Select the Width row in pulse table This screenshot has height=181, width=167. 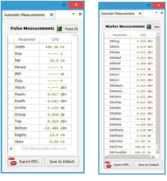pyautogui.click(x=40, y=47)
